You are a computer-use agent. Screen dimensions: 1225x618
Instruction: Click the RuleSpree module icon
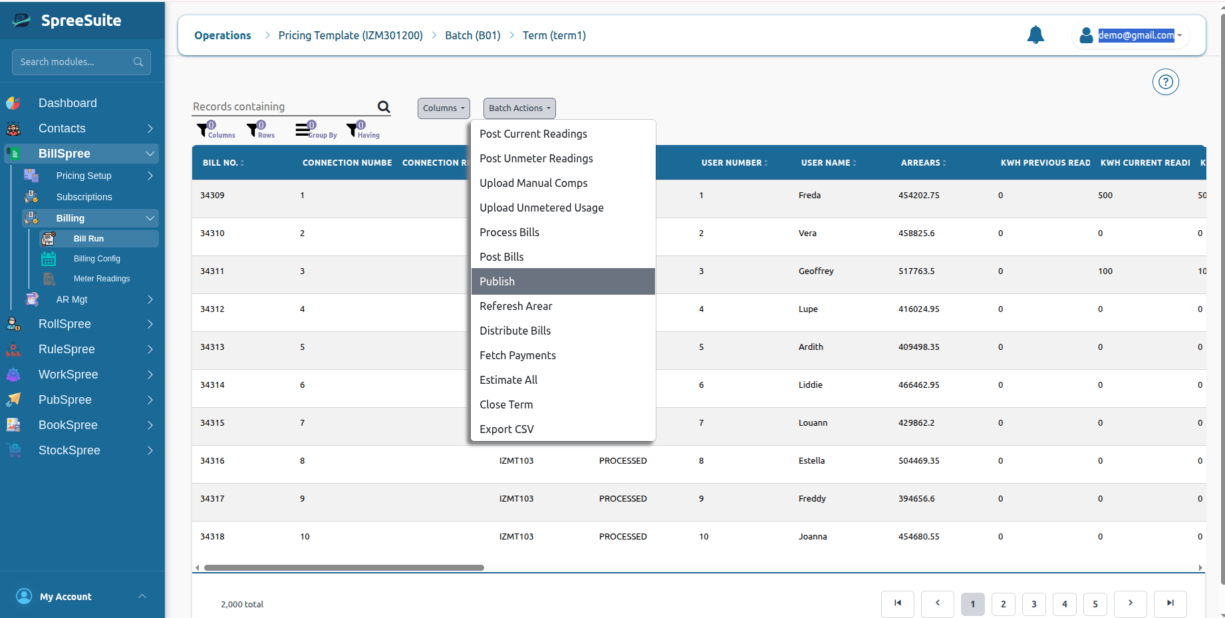point(13,349)
